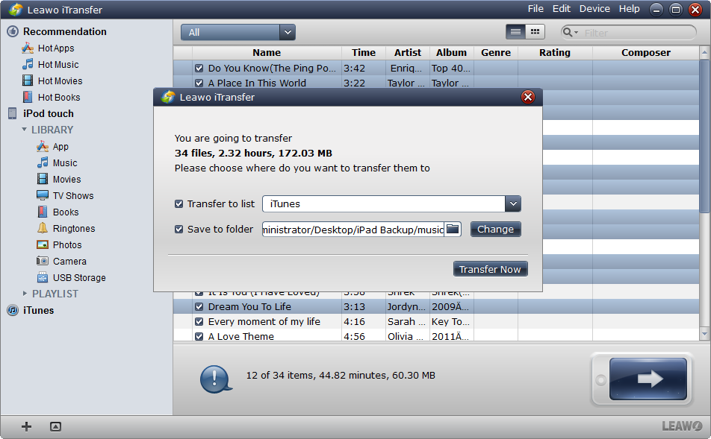Toggle the Transfer to list checkbox
This screenshot has height=439, width=711.
178,203
